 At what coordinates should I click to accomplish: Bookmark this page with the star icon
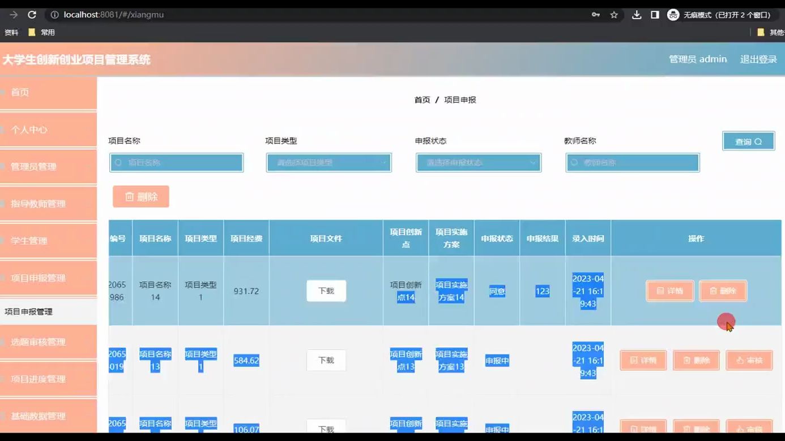click(614, 15)
